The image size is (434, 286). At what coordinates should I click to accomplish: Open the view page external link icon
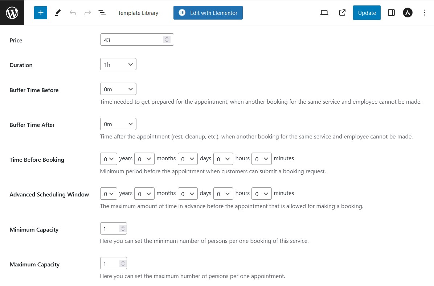(x=343, y=13)
